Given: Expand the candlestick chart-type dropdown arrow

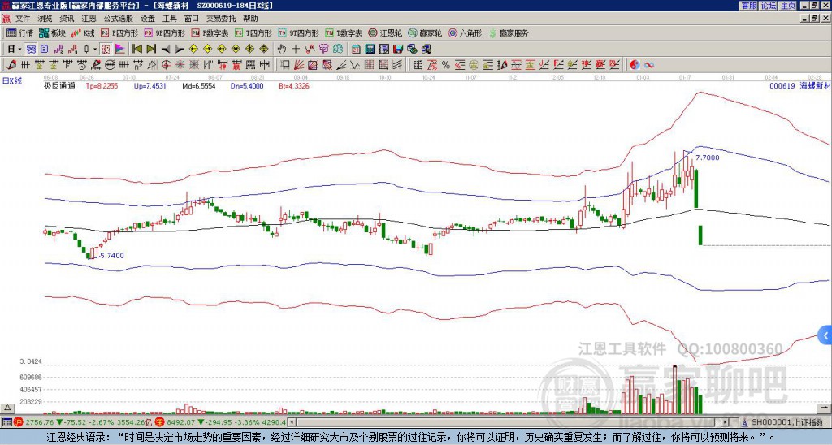Looking at the screenshot, I should pyautogui.click(x=95, y=49).
